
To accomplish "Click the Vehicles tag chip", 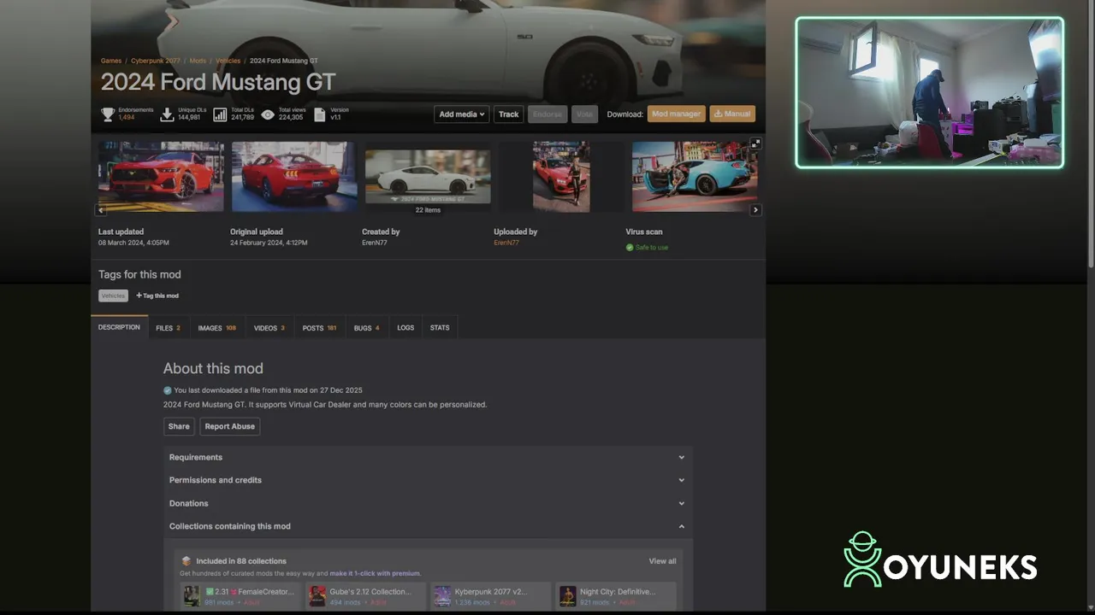I will point(113,296).
